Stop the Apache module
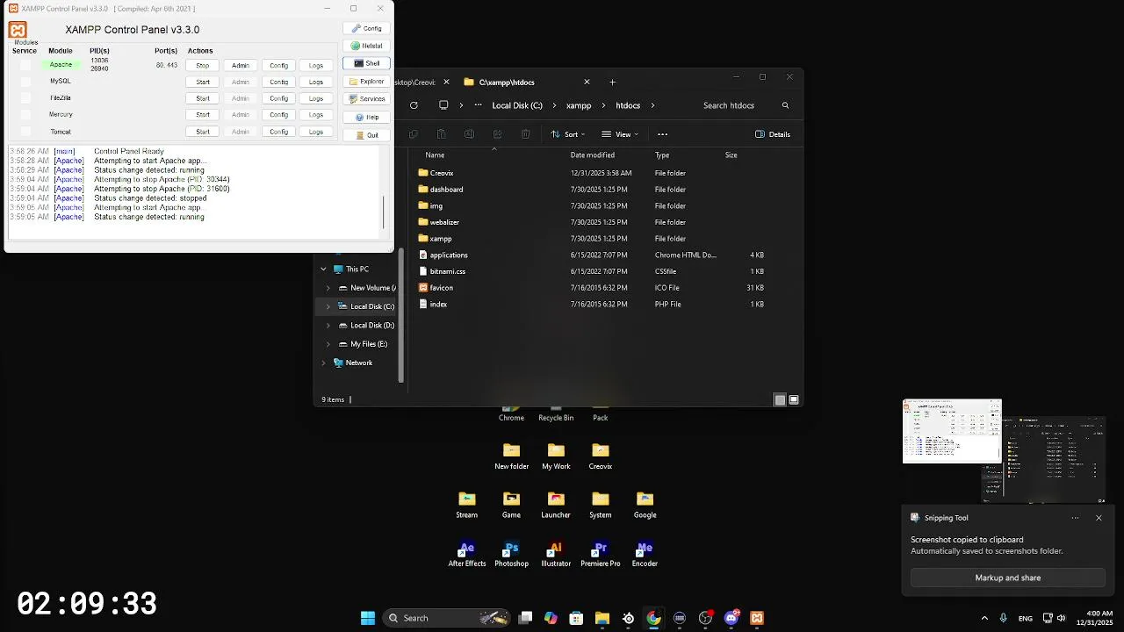 coord(203,65)
